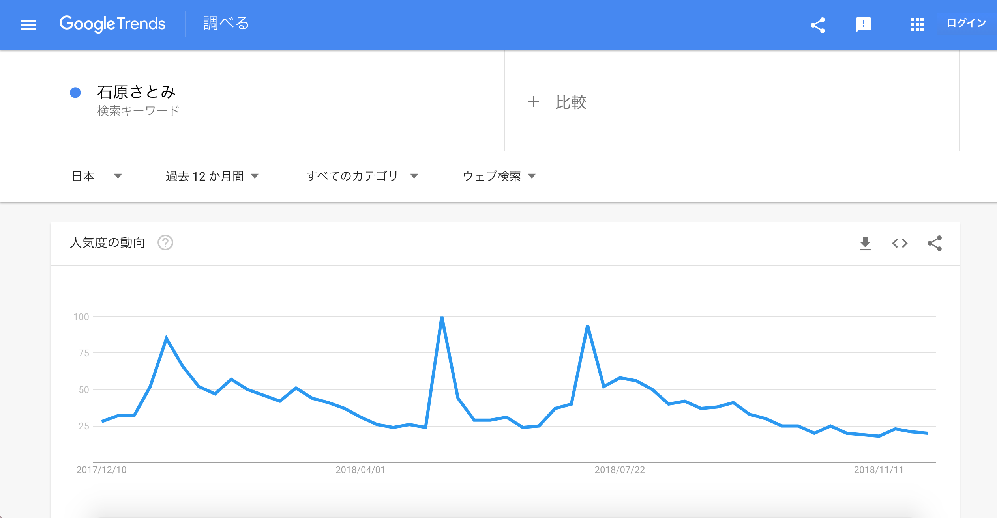Click the ログイン button

pos(966,23)
